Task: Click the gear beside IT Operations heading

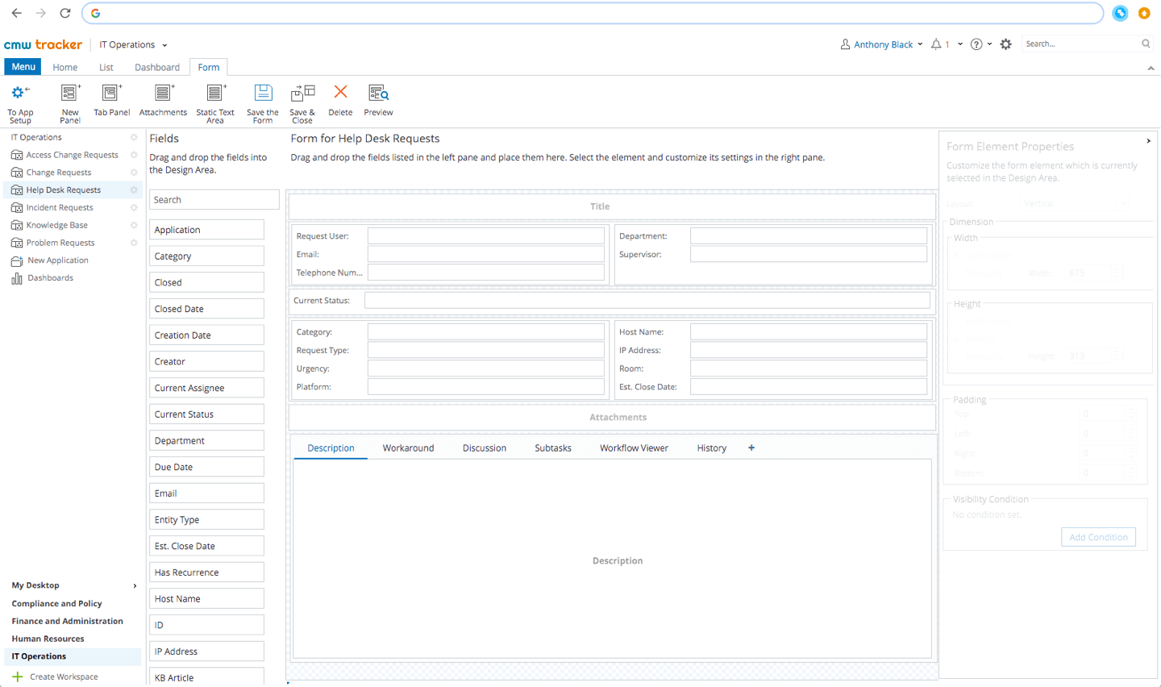Action: (x=134, y=137)
